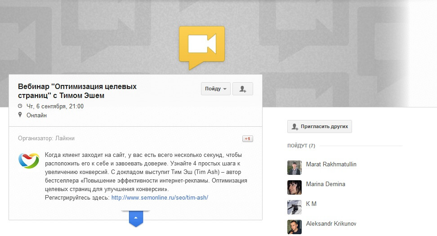
Task: Click the "Пригласить других" button
Action: click(320, 127)
